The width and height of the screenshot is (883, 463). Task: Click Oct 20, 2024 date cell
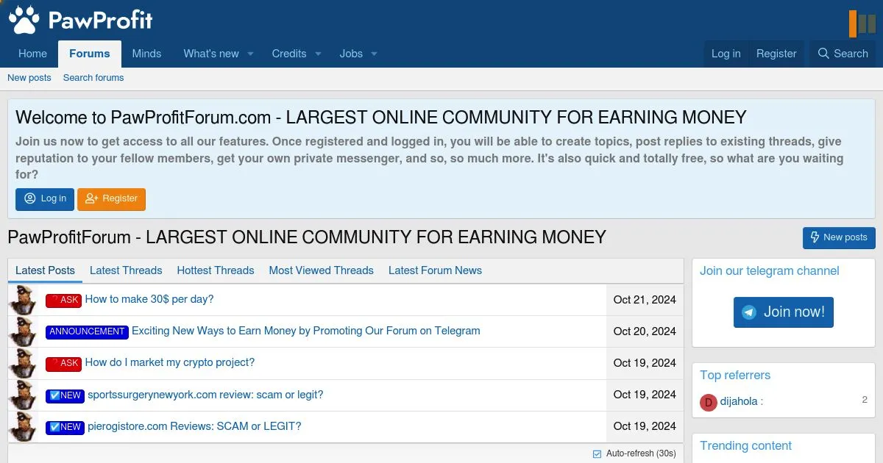(x=645, y=331)
